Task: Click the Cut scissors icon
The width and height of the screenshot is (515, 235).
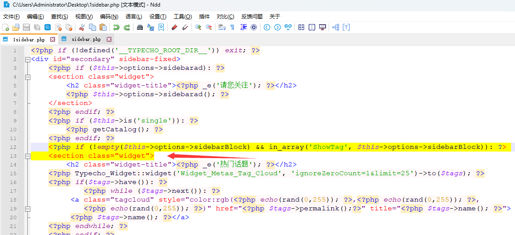Action: [x=82, y=27]
